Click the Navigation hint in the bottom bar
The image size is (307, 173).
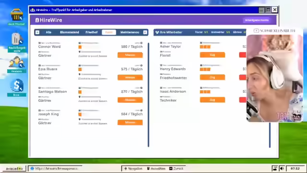coord(133,169)
